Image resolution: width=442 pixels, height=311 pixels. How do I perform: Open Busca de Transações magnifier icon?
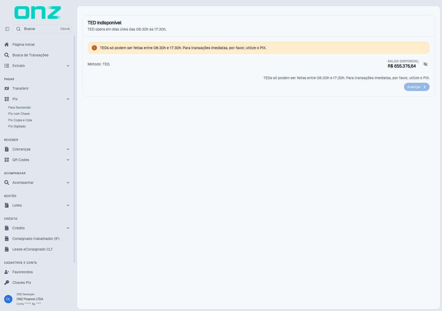point(7,55)
